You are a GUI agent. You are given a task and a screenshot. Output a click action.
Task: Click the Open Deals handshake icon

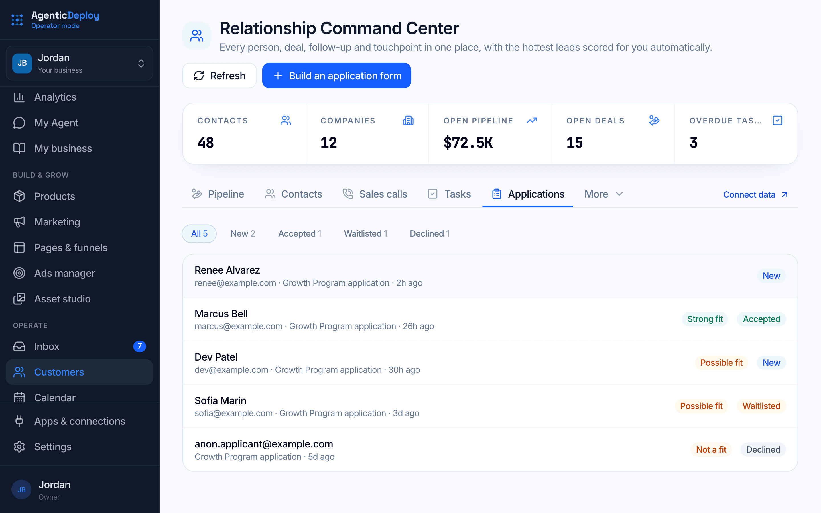point(654,121)
